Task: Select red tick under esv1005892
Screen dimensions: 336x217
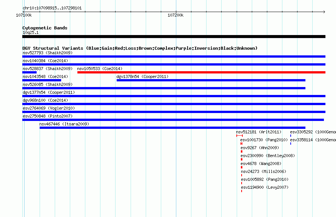Action: (x=242, y=183)
